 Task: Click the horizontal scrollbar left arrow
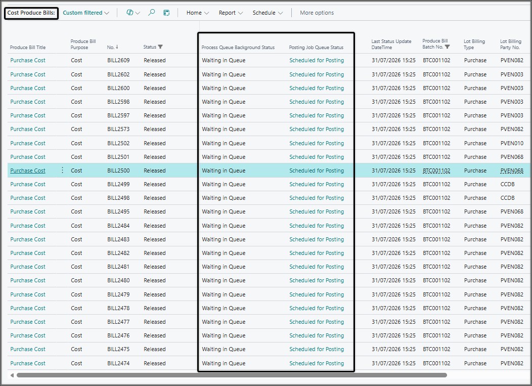[12, 375]
